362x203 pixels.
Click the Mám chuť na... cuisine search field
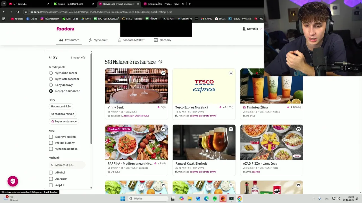(x=67, y=165)
